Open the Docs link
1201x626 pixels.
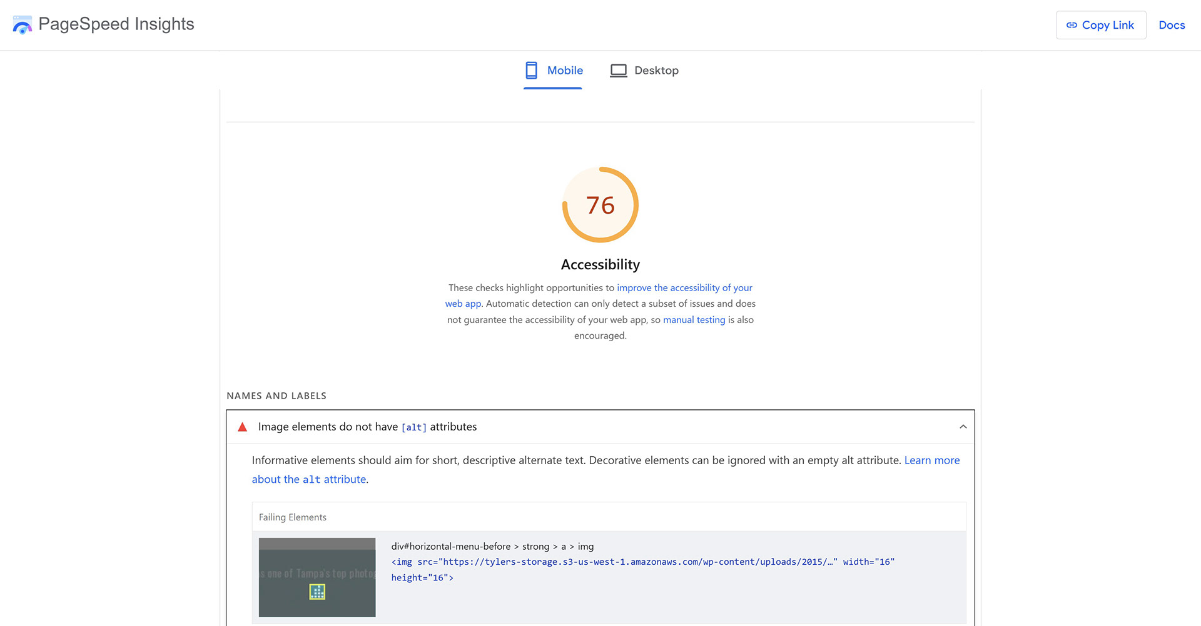click(1172, 25)
